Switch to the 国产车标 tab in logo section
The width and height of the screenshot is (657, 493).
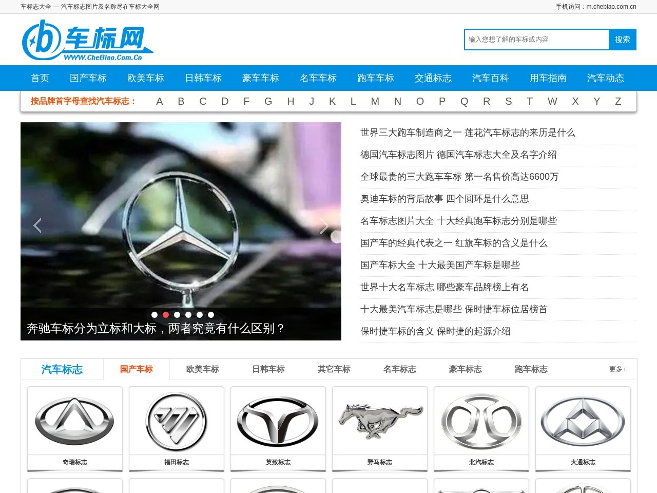pos(137,369)
